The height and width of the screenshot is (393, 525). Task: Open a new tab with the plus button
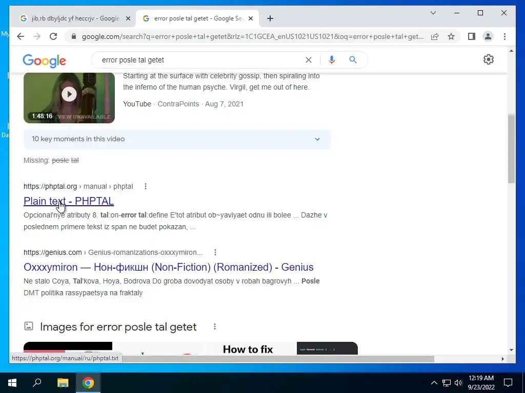tap(270, 18)
